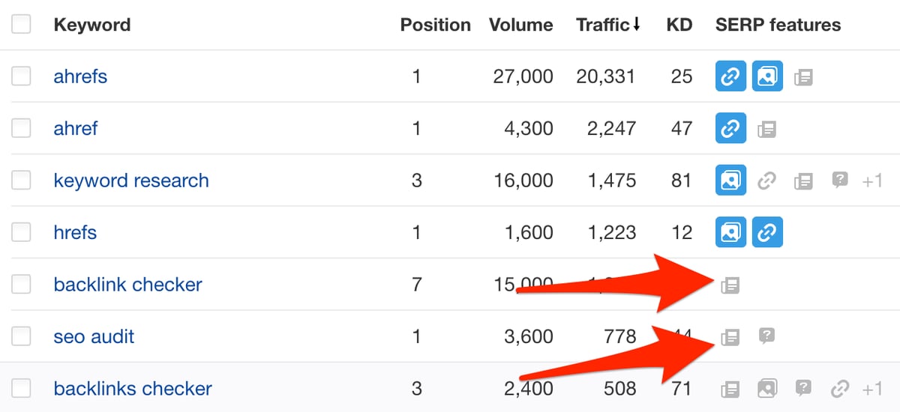Click the grey featured snippet icon for keyword research
The height and width of the screenshot is (412, 900).
tap(803, 181)
